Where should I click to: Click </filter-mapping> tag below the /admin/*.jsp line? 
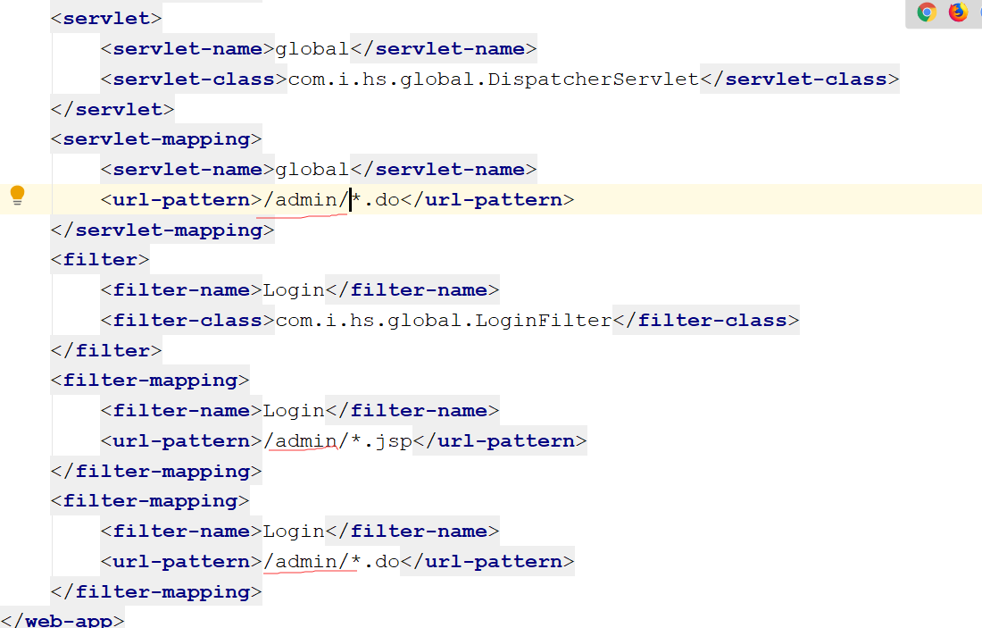point(156,472)
